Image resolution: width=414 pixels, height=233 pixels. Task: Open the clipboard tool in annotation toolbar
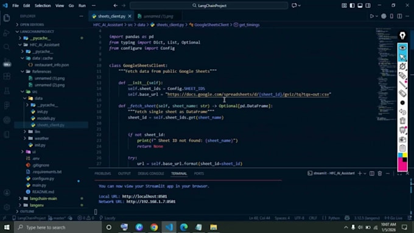(x=402, y=148)
